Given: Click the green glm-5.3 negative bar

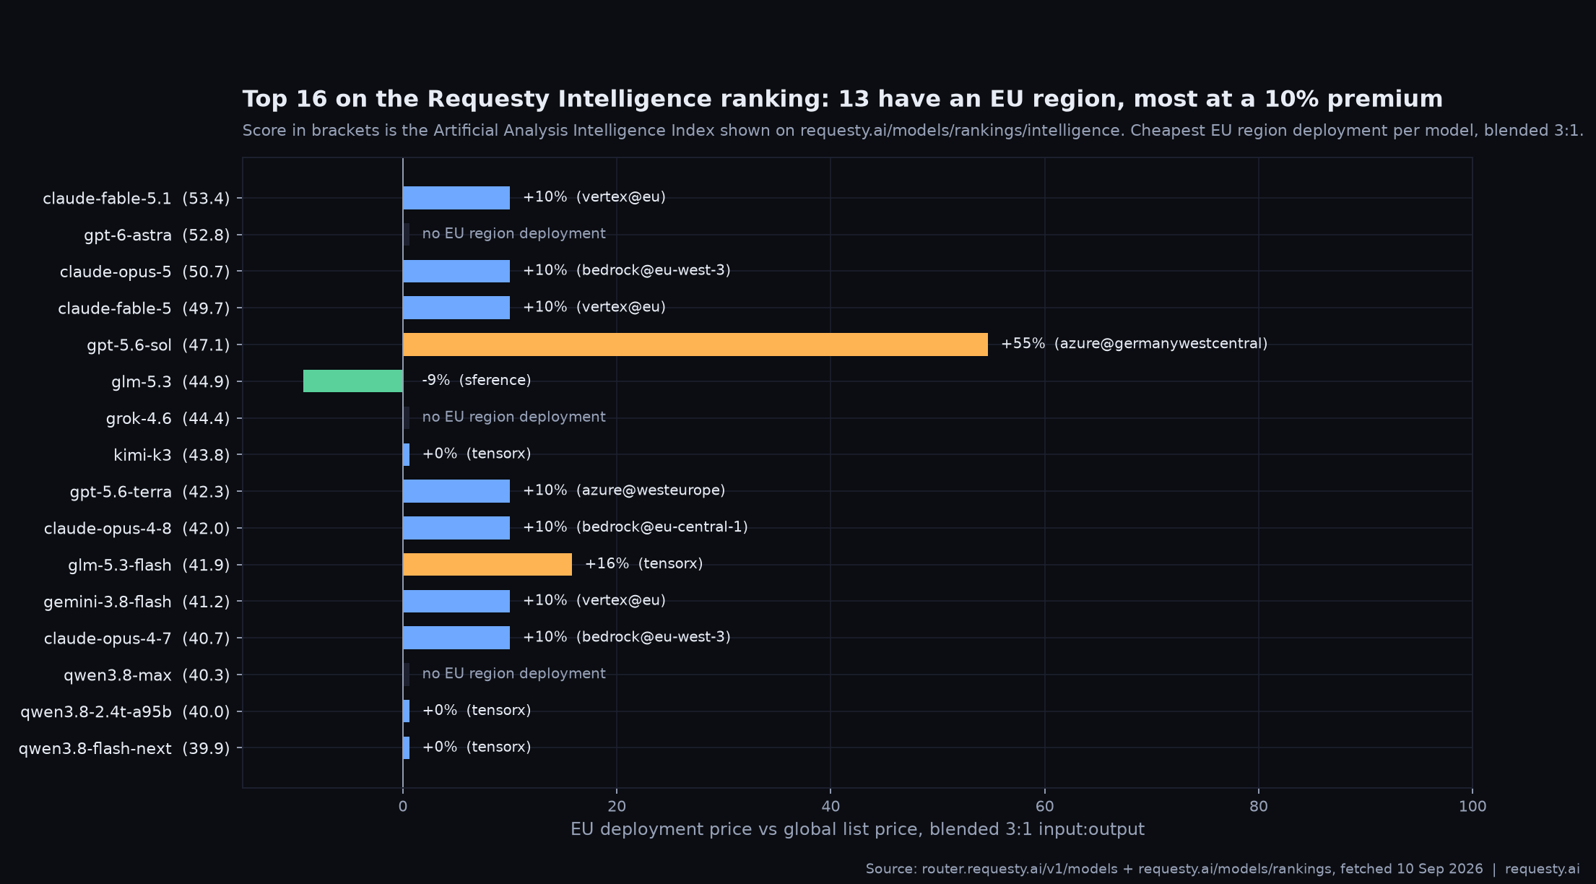Looking at the screenshot, I should tap(353, 381).
